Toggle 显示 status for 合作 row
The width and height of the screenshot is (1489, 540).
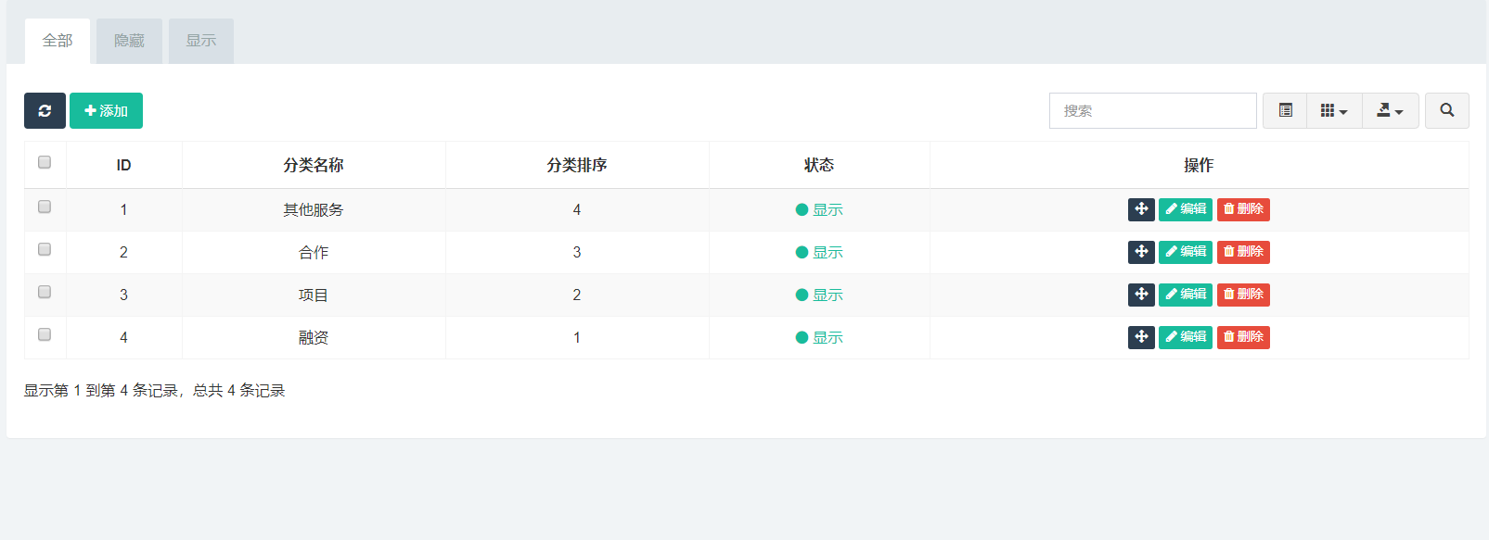819,252
